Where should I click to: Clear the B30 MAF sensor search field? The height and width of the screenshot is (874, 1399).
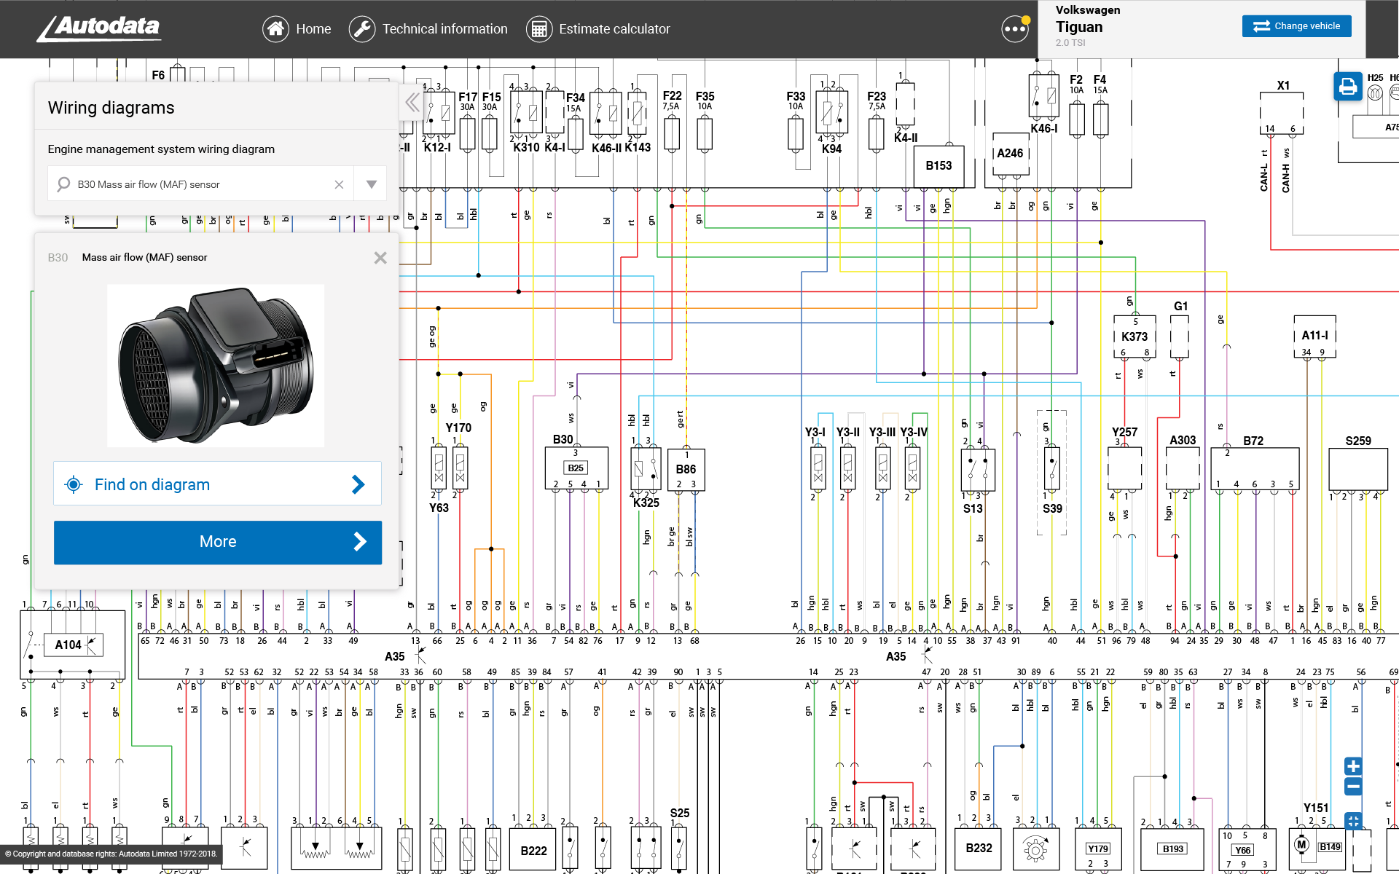[339, 184]
